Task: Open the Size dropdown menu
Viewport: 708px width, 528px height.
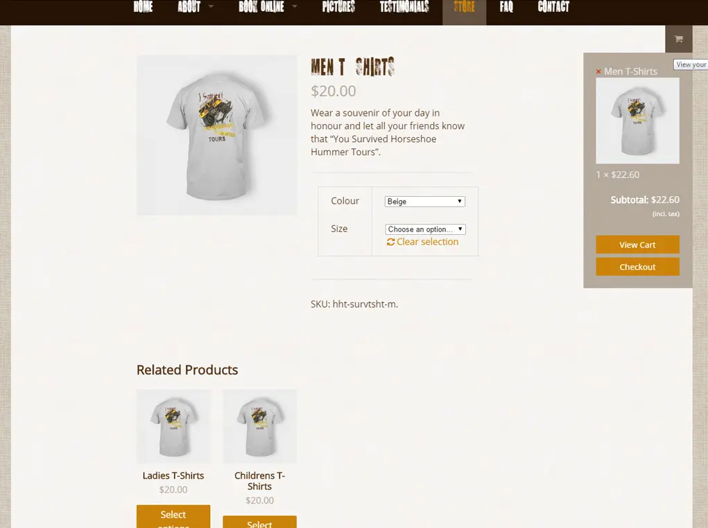Action: (425, 229)
